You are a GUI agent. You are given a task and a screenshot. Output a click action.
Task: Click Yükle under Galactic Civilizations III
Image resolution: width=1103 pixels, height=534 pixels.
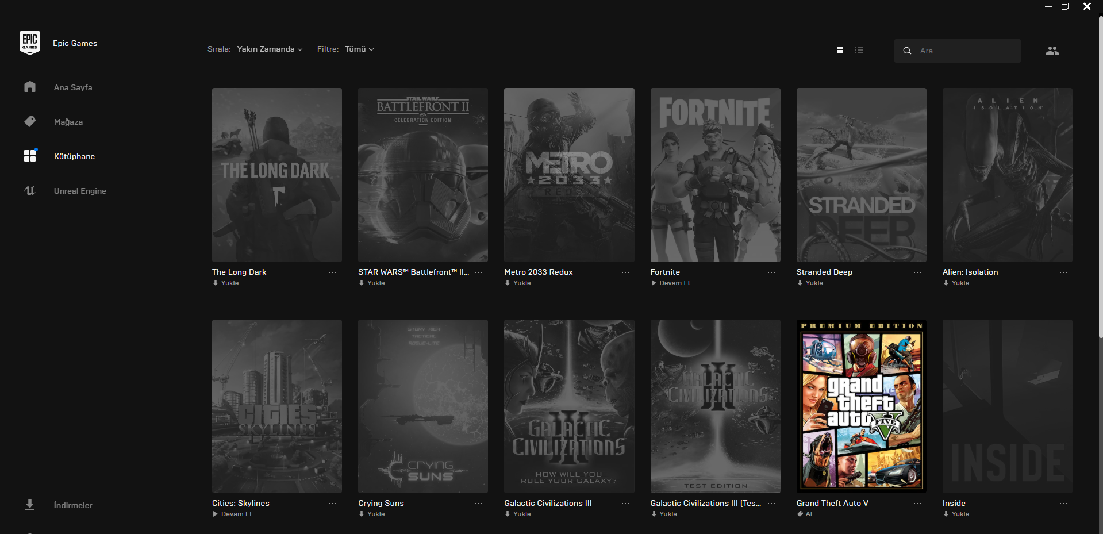(x=517, y=514)
